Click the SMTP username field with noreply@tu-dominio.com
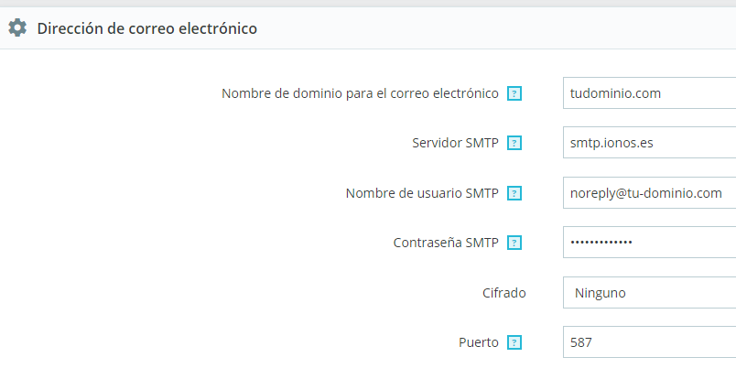 tap(649, 193)
